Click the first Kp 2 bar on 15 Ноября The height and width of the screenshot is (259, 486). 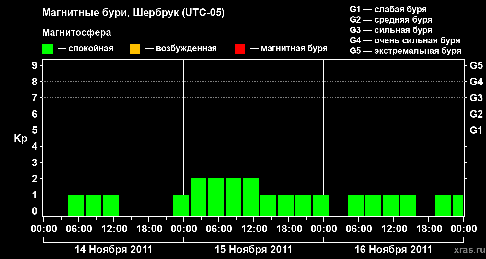[198, 197]
